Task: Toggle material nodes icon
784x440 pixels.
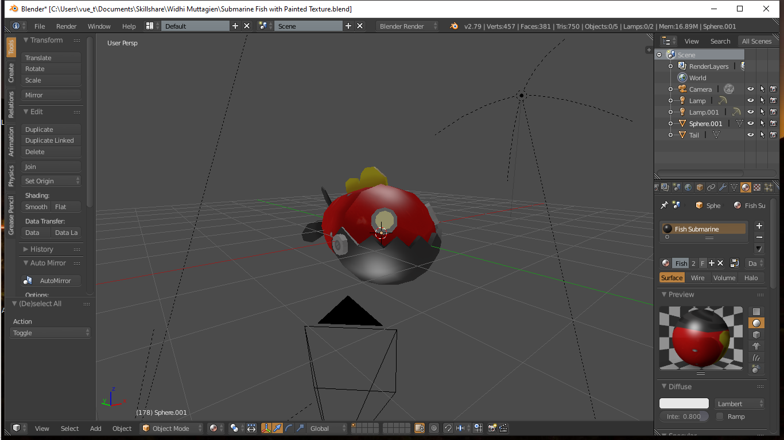Action: click(734, 263)
